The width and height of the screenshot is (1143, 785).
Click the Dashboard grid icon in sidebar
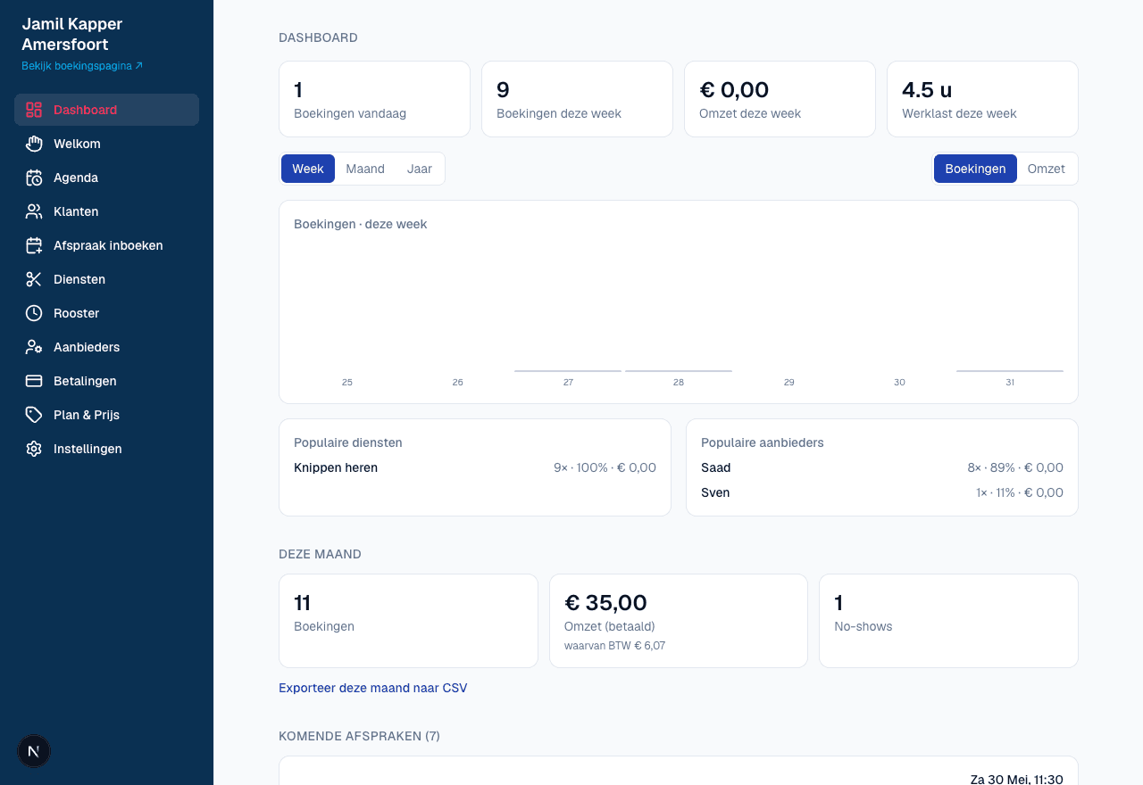point(34,110)
